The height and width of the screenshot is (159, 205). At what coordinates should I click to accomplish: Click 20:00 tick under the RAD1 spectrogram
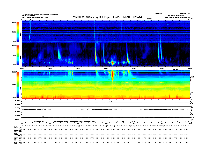tap(162, 68)
